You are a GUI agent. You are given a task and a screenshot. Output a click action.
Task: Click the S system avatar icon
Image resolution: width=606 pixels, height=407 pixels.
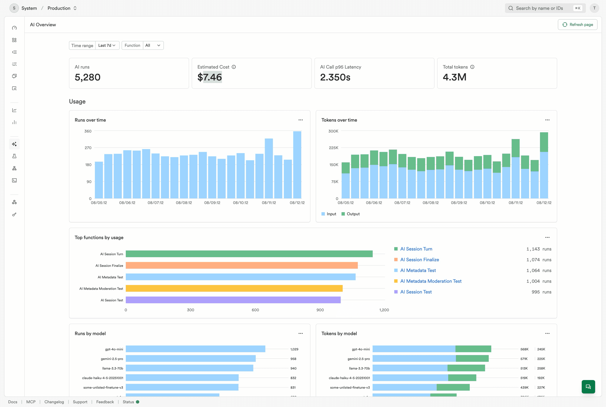point(14,8)
